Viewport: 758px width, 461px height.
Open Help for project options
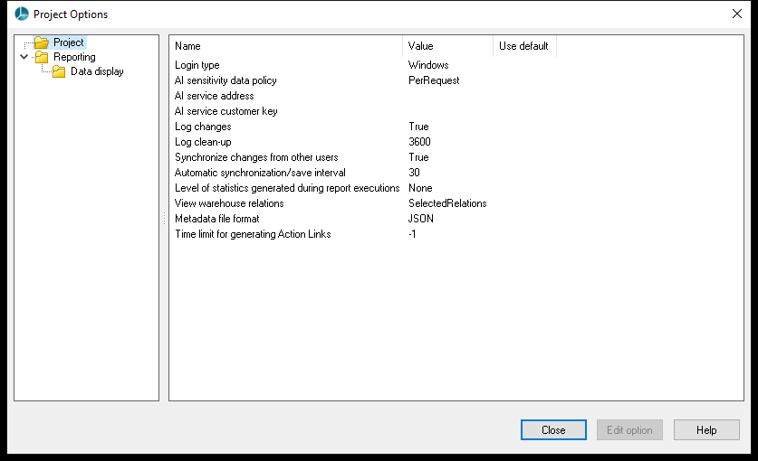[706, 429]
